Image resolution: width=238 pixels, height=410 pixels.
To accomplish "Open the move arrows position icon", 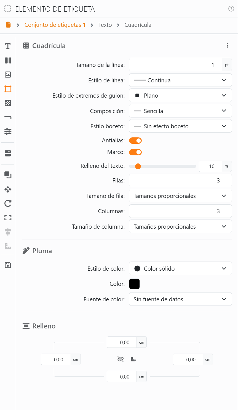I will click(x=8, y=189).
